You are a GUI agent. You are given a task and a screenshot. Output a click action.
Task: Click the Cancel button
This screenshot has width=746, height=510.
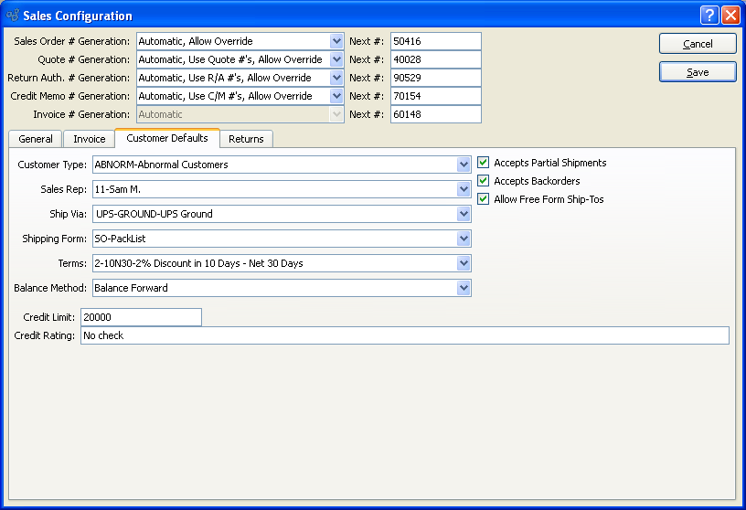coord(698,44)
